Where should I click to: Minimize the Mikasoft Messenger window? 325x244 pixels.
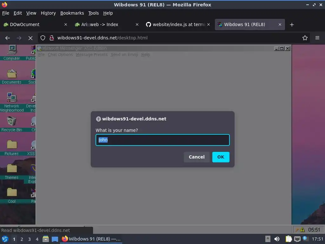point(276,49)
